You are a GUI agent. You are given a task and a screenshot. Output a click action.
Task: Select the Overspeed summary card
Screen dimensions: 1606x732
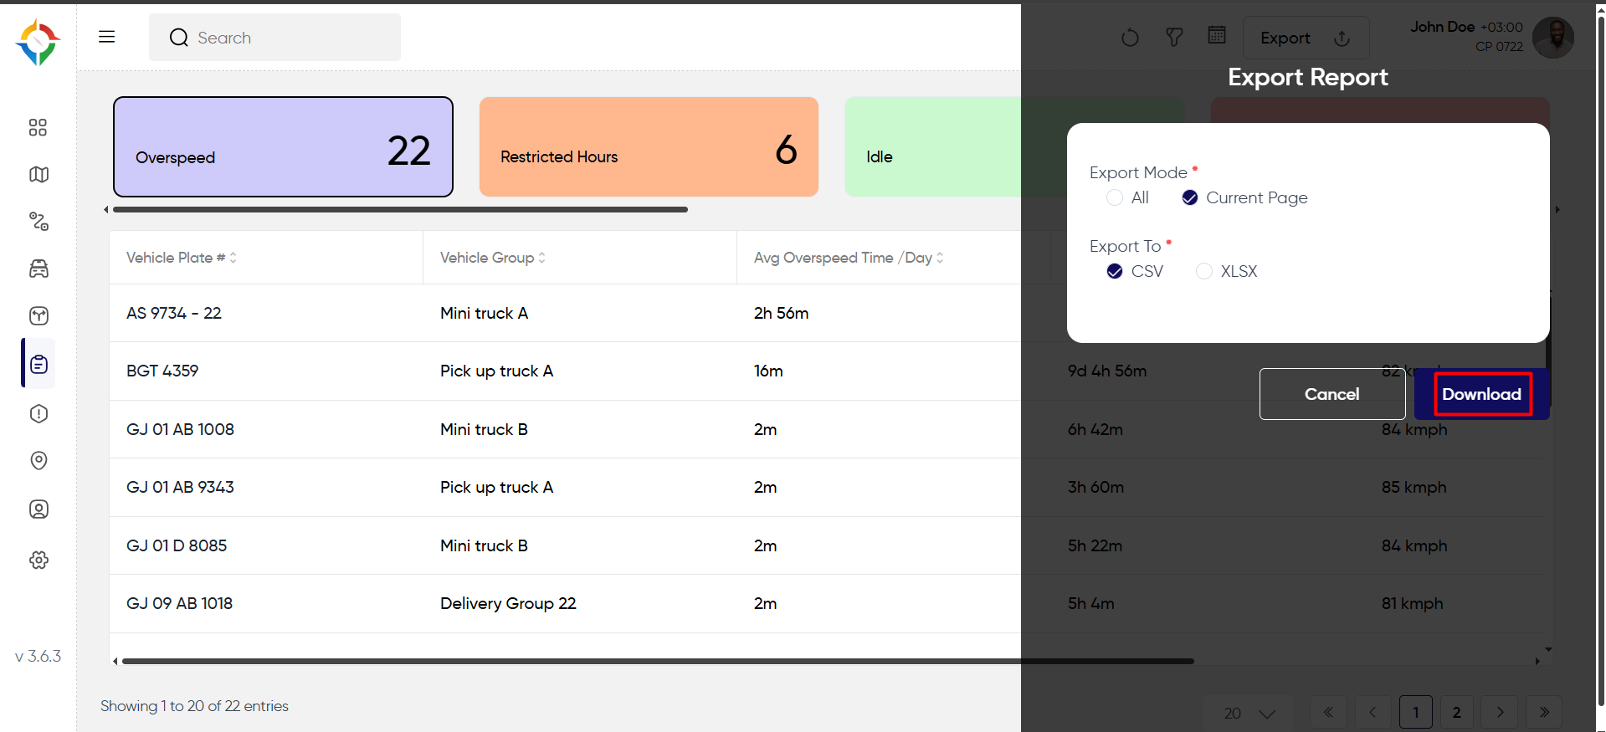pyautogui.click(x=283, y=147)
